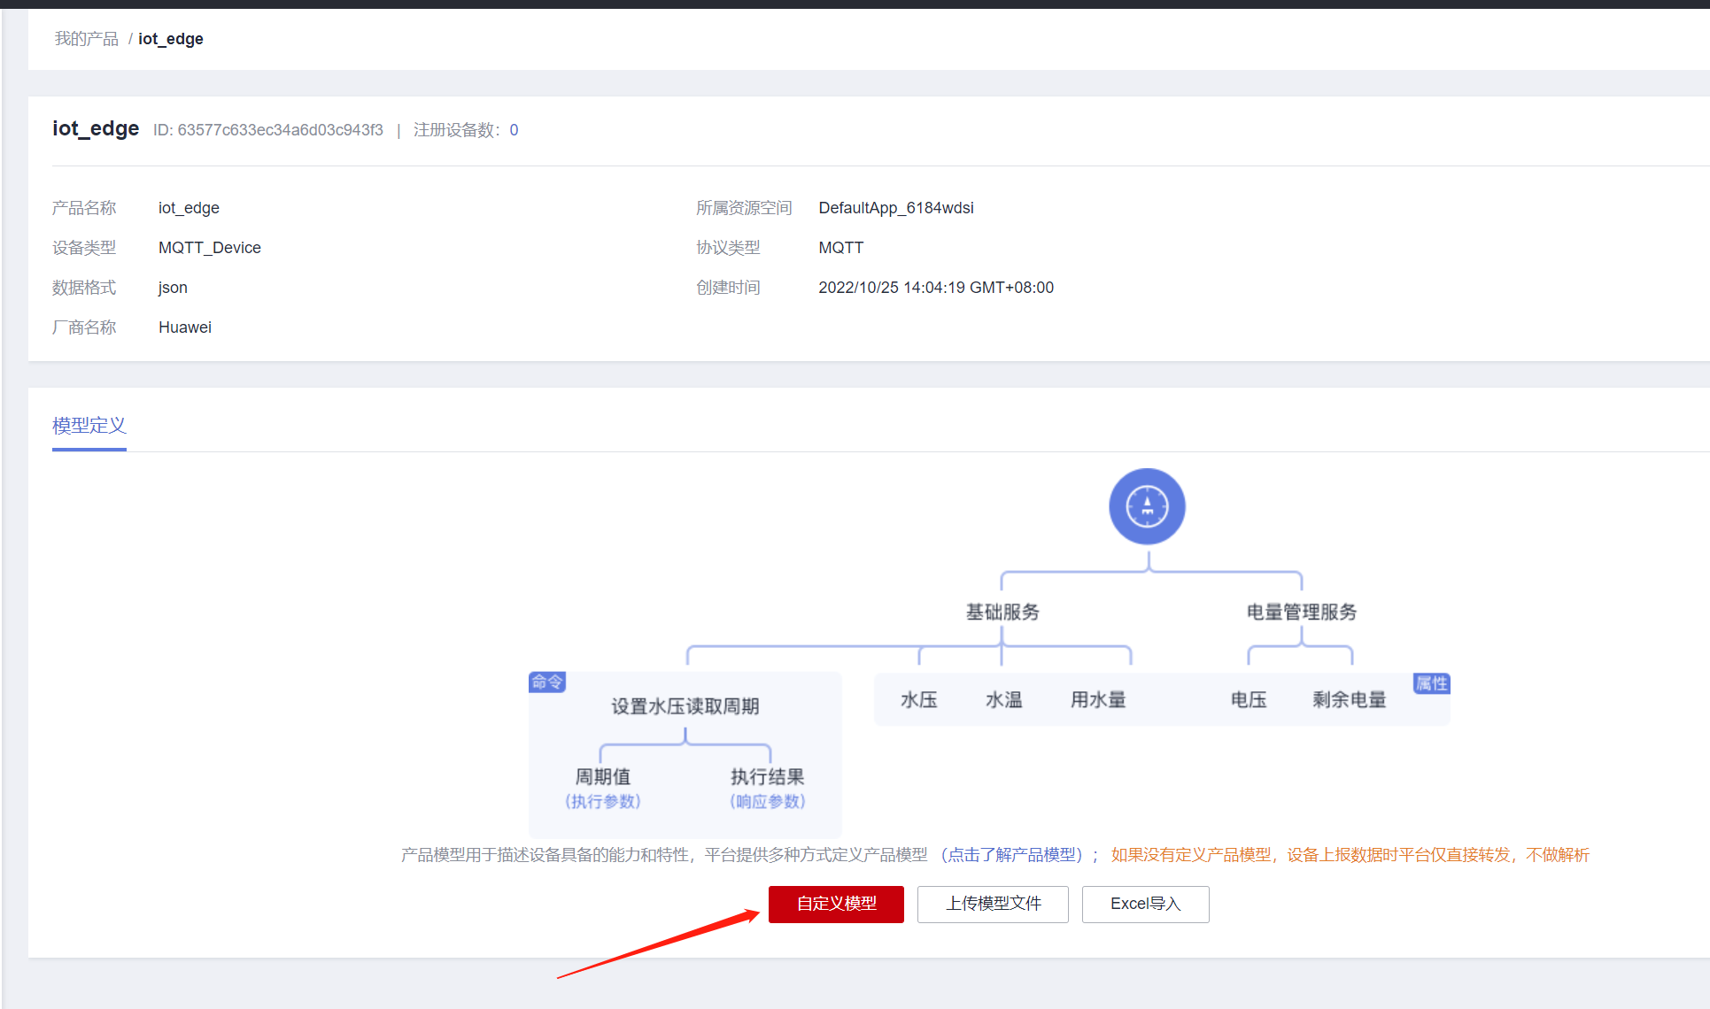1710x1009 pixels.
Task: Click the 水温 property label
Action: point(1003,699)
